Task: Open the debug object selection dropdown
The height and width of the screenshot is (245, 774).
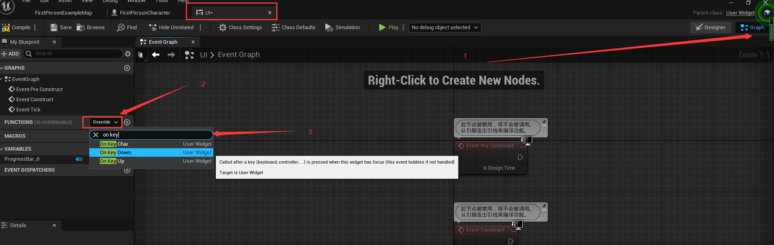Action: point(445,28)
